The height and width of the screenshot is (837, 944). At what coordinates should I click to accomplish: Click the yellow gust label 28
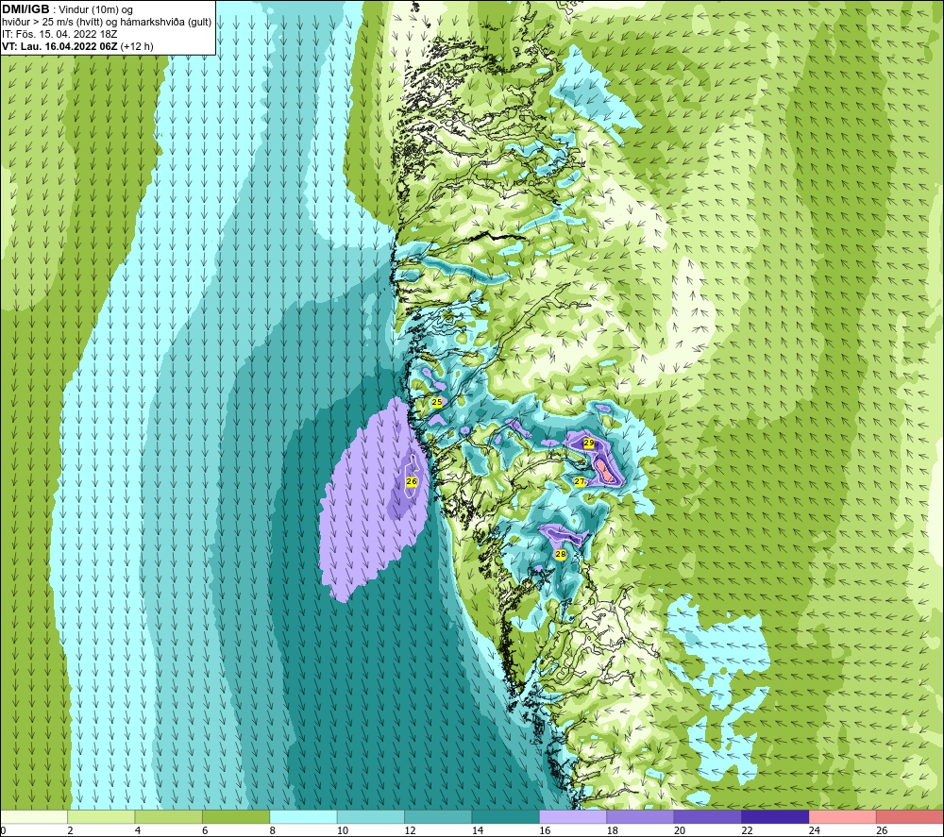coord(561,554)
